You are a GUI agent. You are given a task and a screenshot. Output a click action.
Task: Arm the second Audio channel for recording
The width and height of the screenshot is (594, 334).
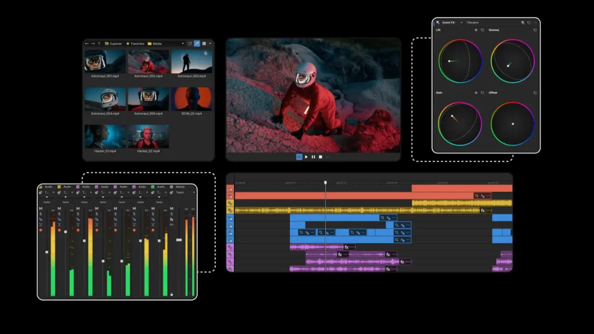click(x=59, y=230)
